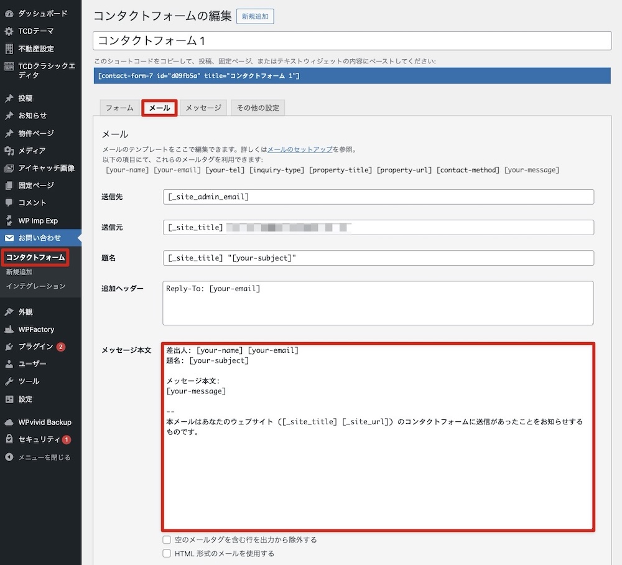Click the [your-name] mail tag
The width and height of the screenshot is (622, 565).
tap(128, 170)
